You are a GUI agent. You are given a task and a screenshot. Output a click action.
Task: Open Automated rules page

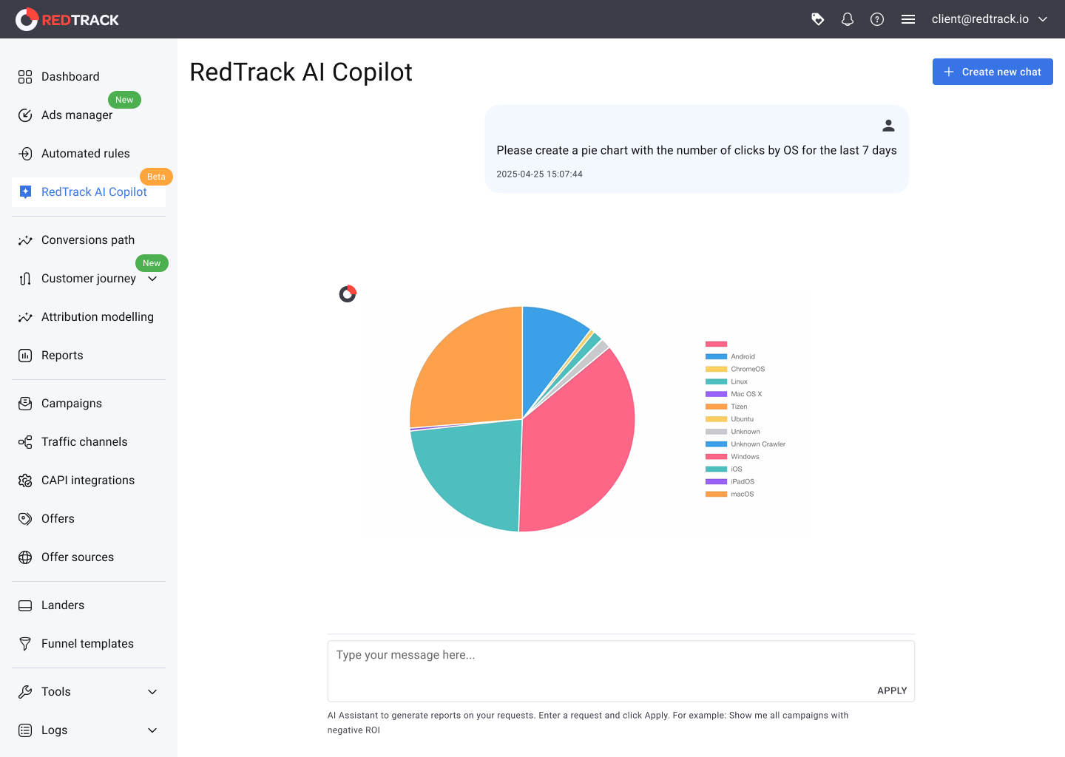tap(86, 154)
